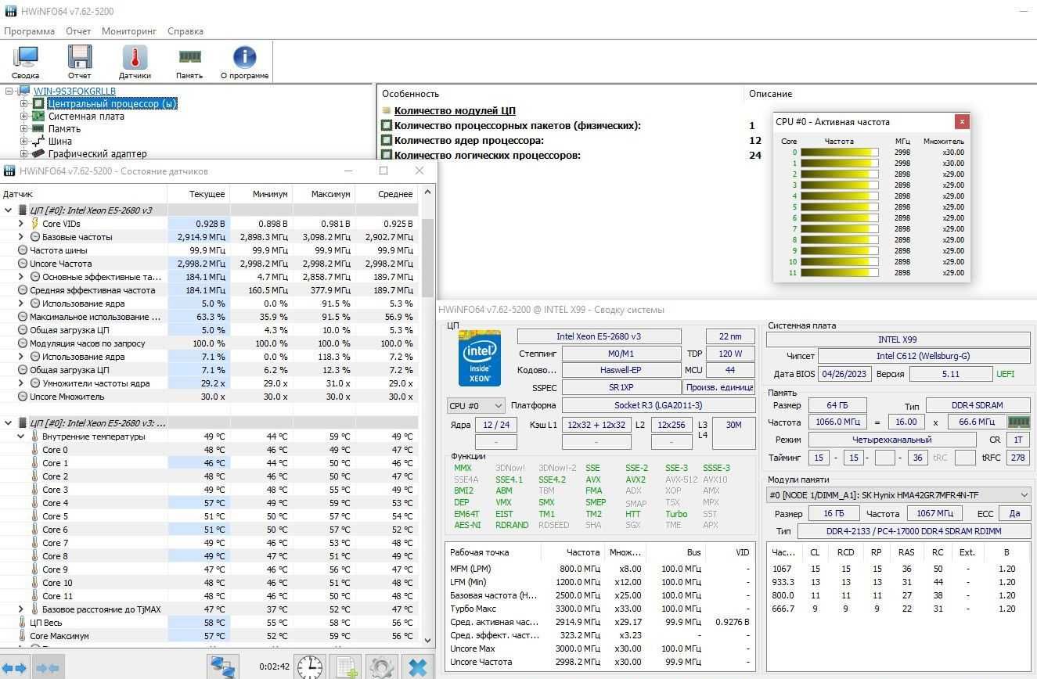
Task: Open sensor settings gear icon
Action: click(x=381, y=667)
